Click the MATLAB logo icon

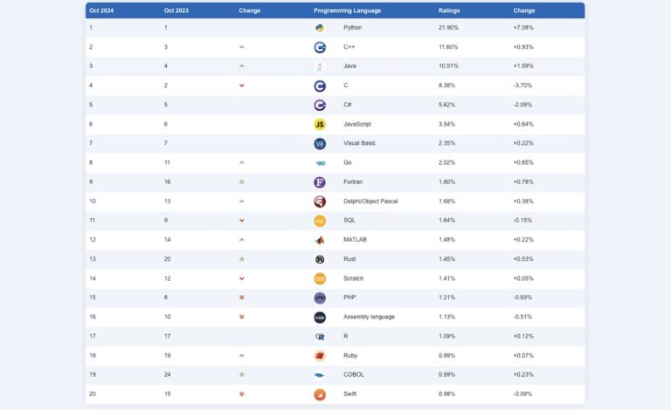[x=320, y=240]
